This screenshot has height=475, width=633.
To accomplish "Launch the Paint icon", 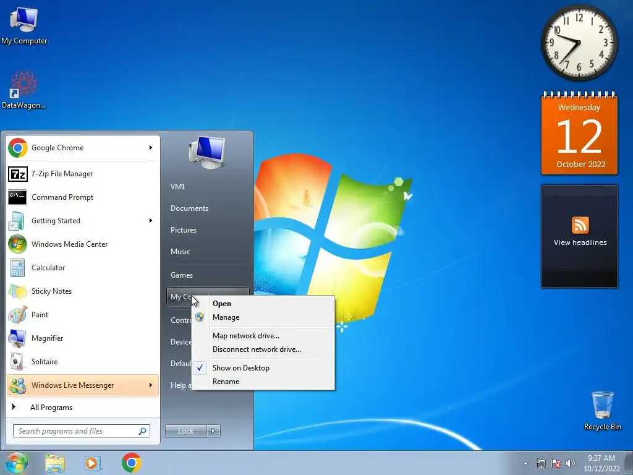I will click(x=17, y=315).
